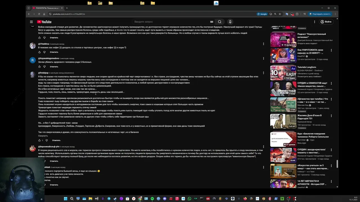
Task: Open Spotify from the taskbar
Action: click(152, 199)
